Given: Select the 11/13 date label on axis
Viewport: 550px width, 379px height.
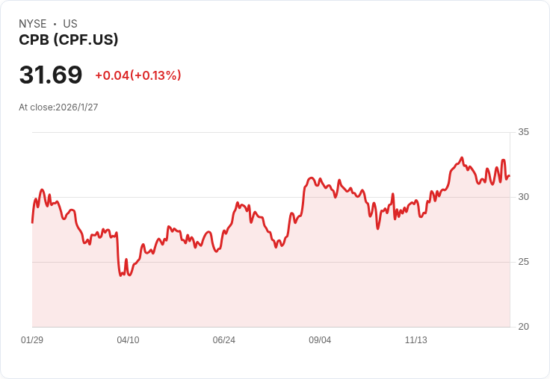Looking at the screenshot, I should pos(416,340).
